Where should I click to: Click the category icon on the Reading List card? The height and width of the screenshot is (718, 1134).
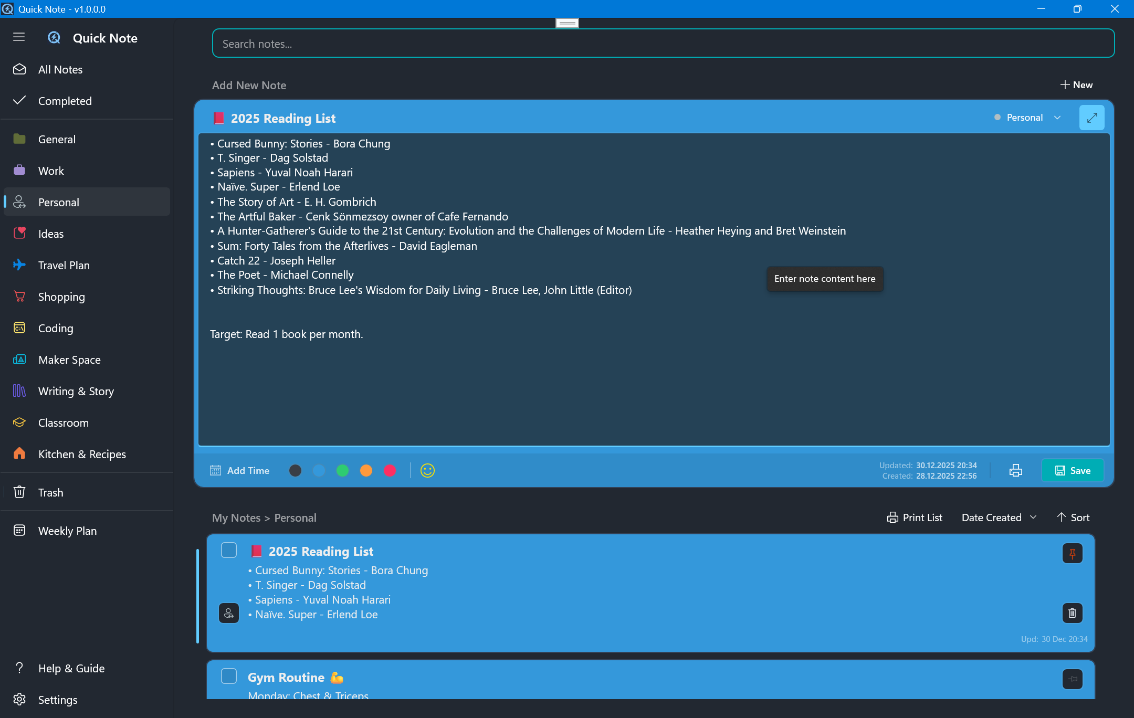229,613
